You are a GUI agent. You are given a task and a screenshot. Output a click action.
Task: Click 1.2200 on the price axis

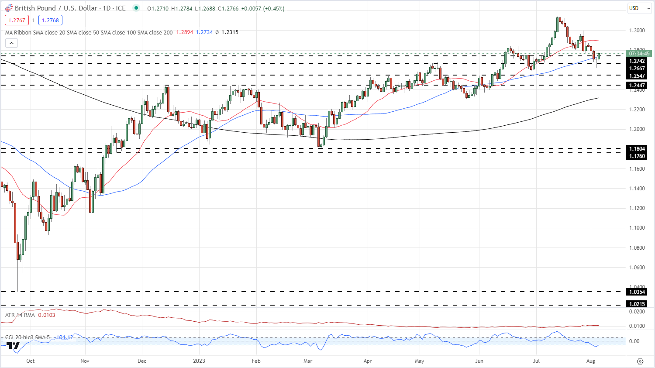click(x=637, y=110)
